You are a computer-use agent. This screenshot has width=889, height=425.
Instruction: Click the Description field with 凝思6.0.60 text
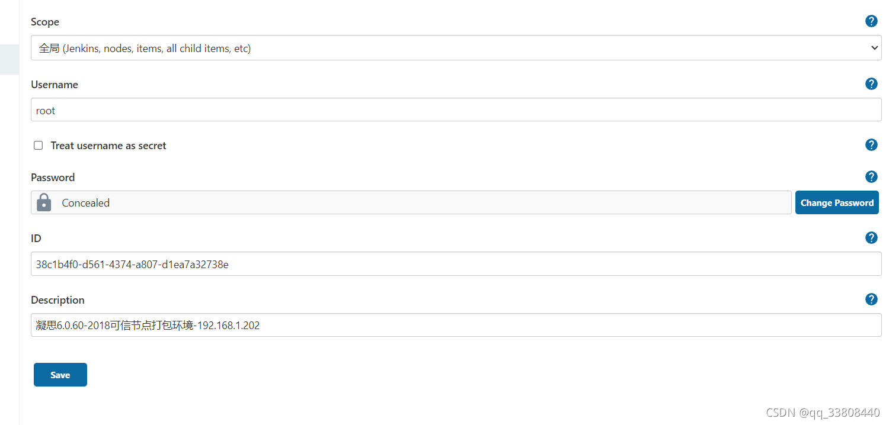(455, 325)
